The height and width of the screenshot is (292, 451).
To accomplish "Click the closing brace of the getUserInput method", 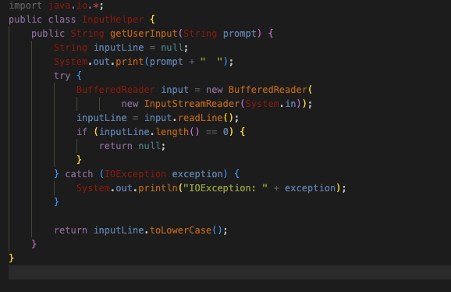I will click(34, 244).
